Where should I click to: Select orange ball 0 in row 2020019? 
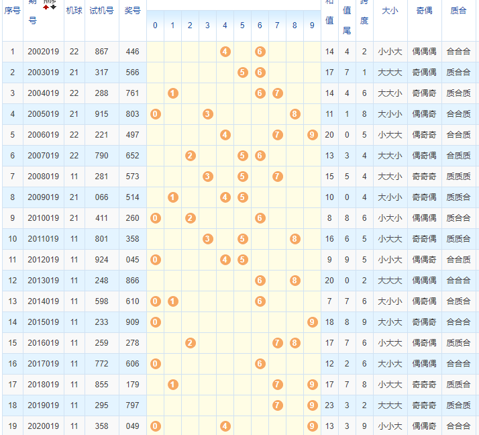155,426
